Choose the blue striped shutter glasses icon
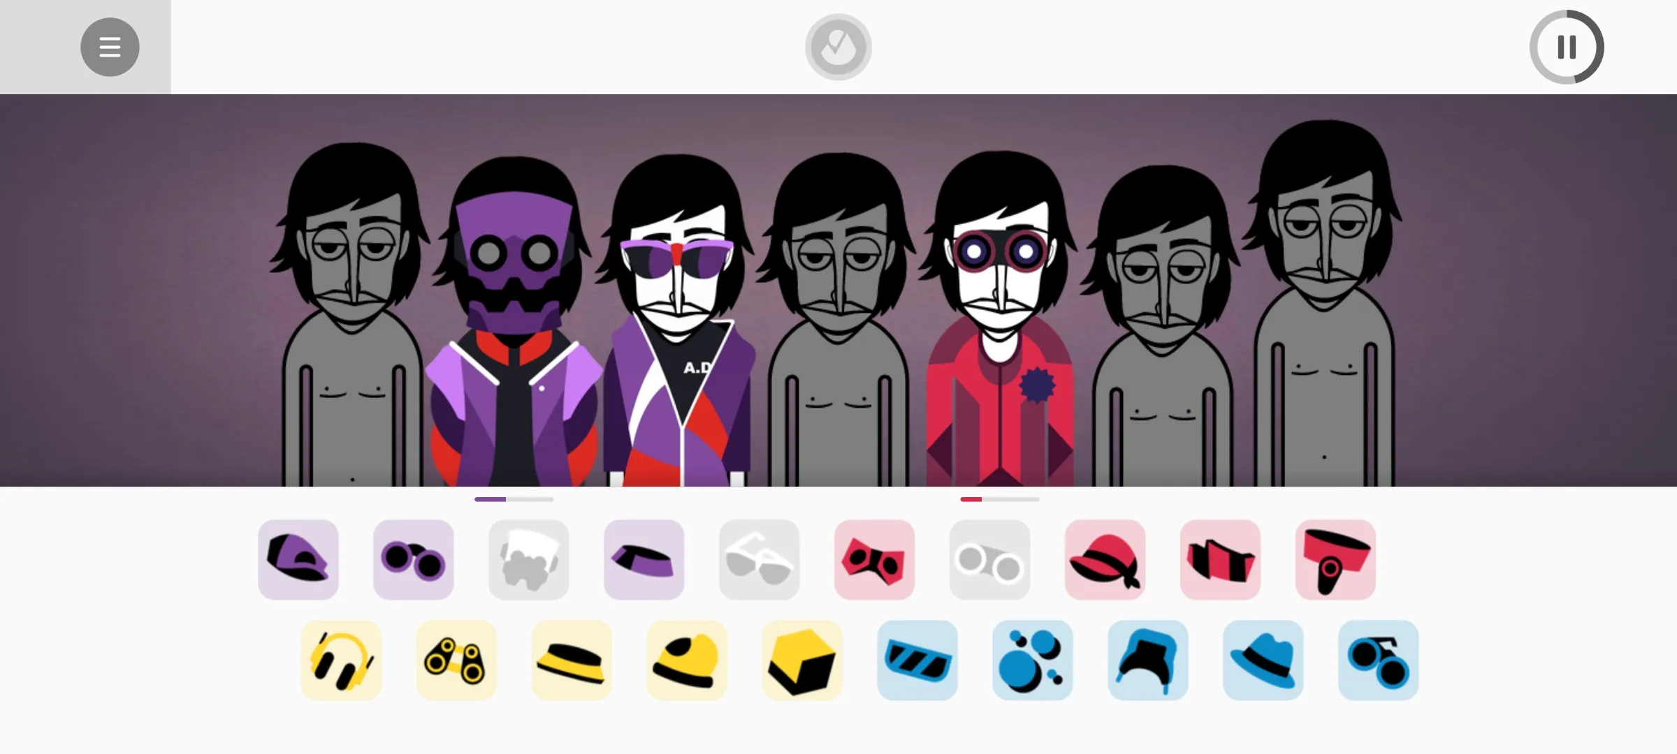Viewport: 1677px width, 754px height. point(917,660)
